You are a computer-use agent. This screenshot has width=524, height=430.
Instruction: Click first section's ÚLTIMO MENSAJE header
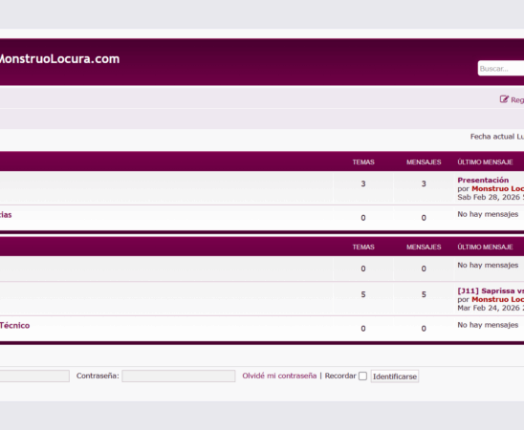485,162
